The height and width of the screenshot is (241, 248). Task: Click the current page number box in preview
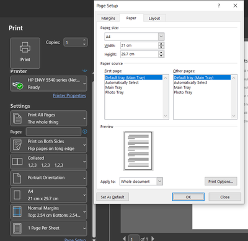(133, 239)
